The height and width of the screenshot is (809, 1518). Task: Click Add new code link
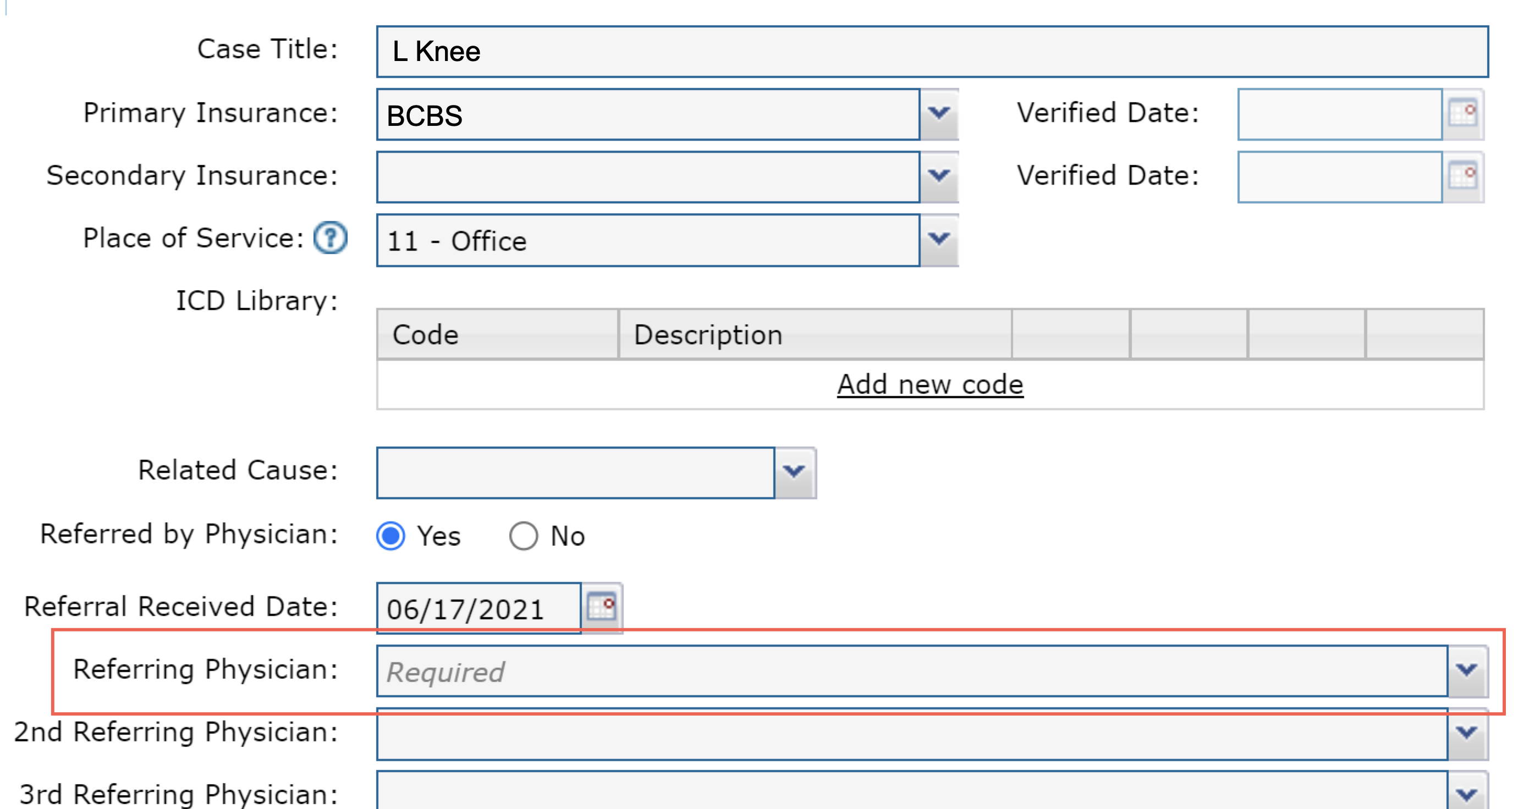(930, 385)
